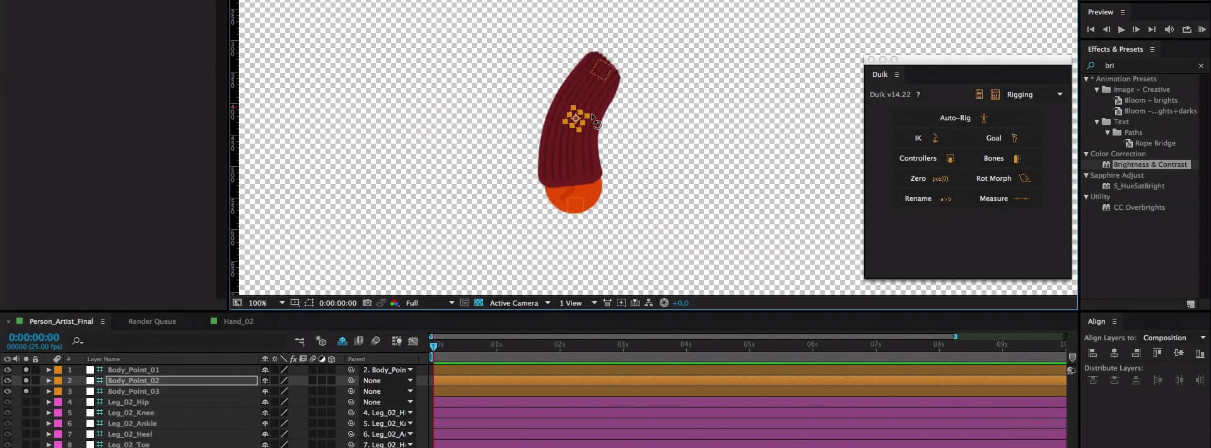
Task: Mute audio in Preview panel
Action: click(1169, 30)
